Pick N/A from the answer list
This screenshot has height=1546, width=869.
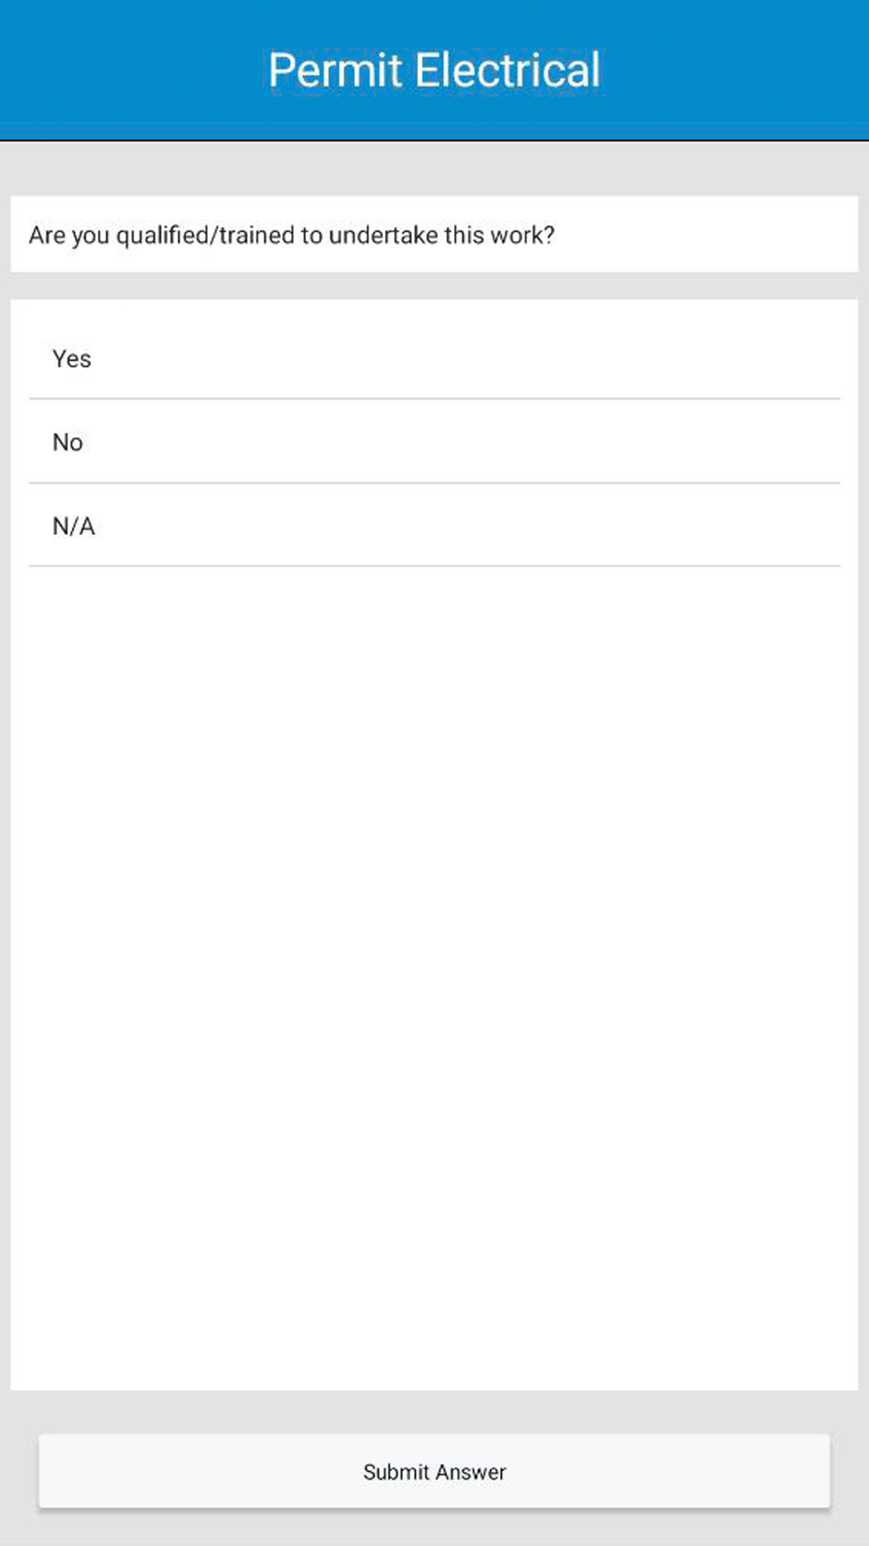74,525
